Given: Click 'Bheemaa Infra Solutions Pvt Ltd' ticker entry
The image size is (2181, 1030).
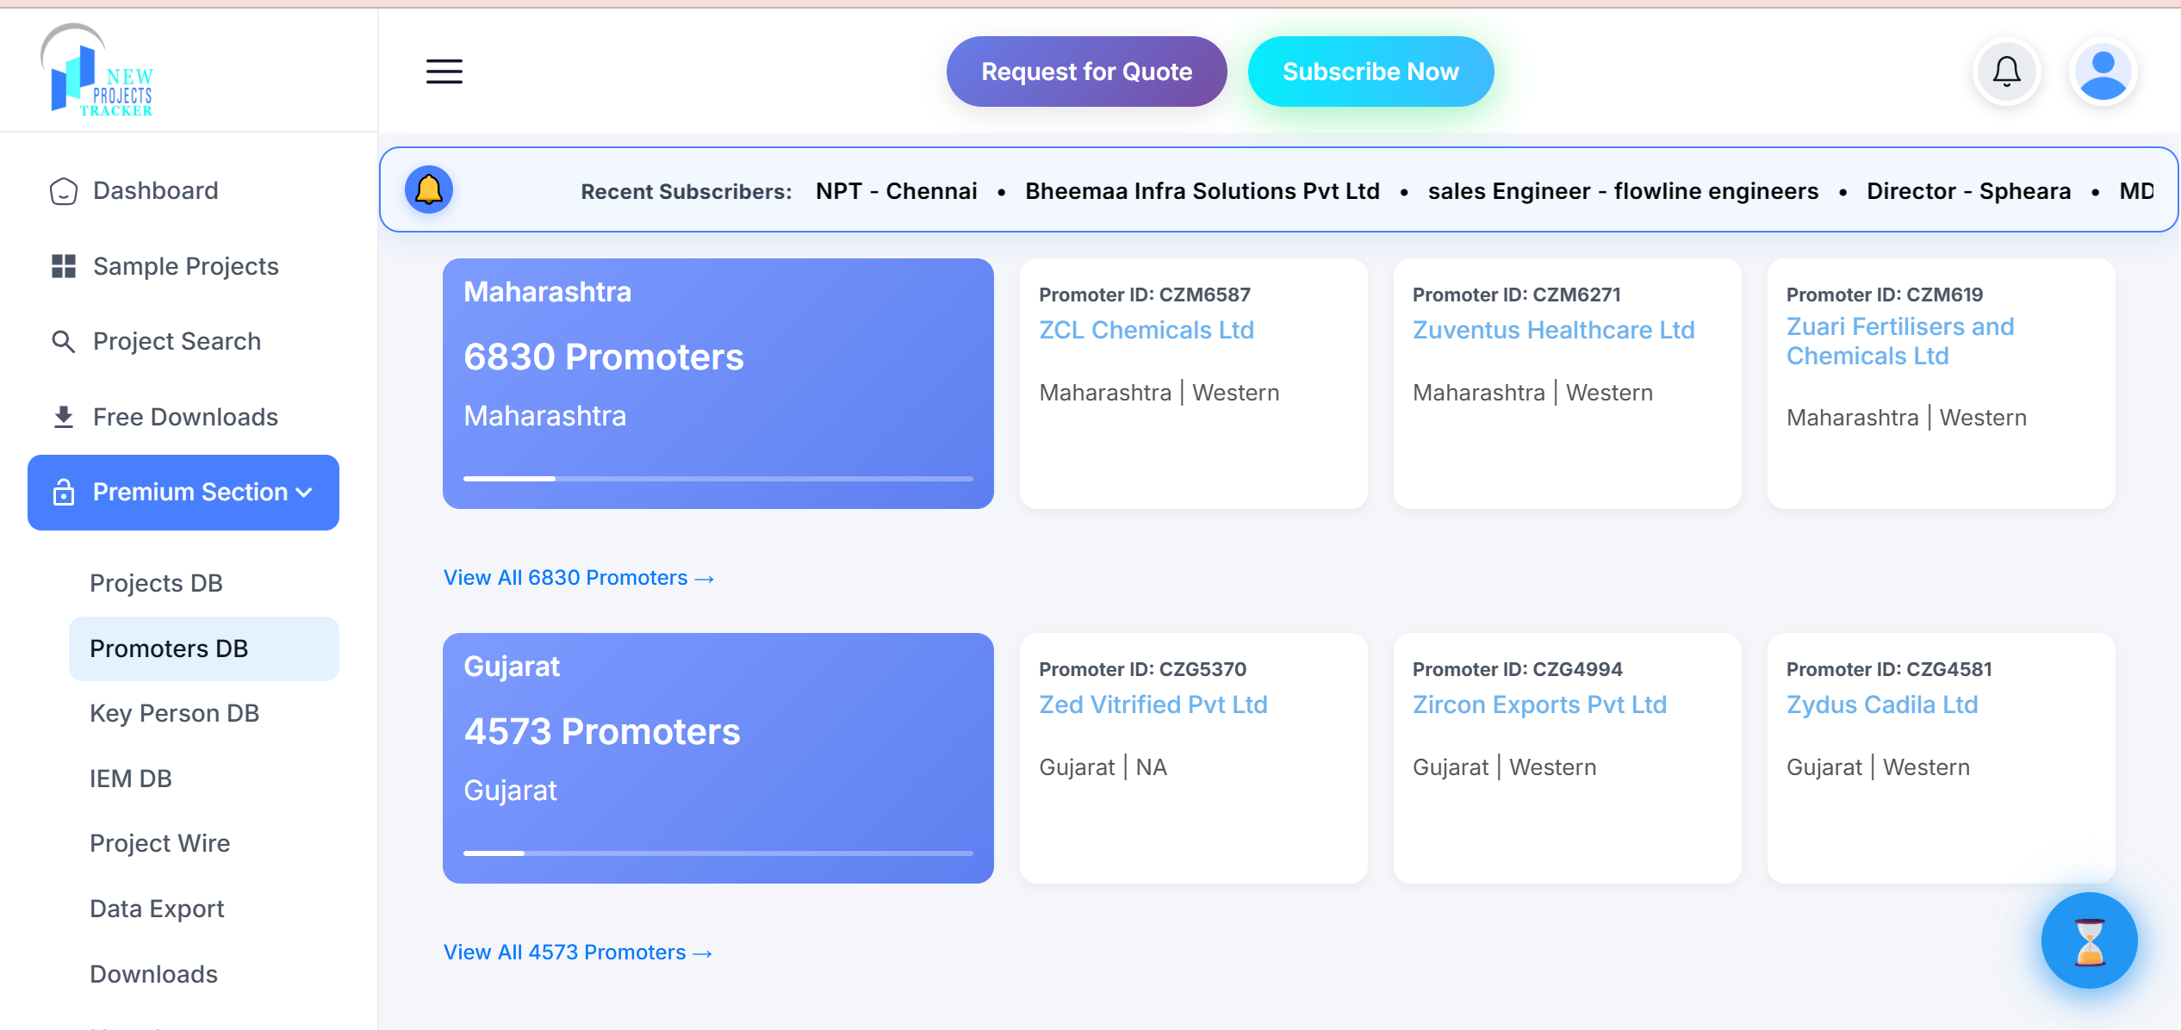Looking at the screenshot, I should pos(1202,191).
